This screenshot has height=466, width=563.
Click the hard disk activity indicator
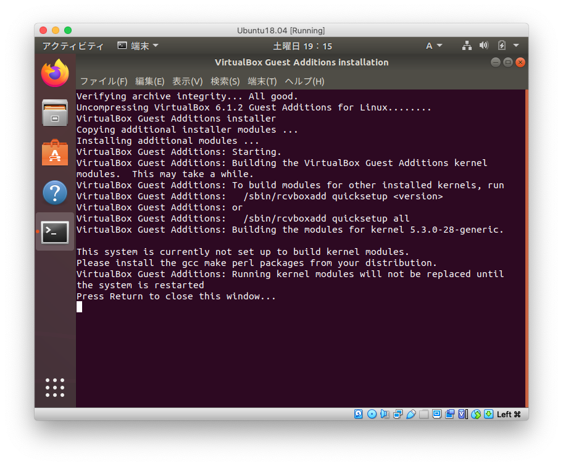[358, 414]
